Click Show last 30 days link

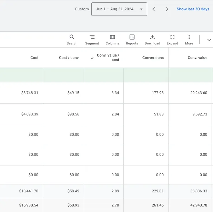tap(193, 9)
